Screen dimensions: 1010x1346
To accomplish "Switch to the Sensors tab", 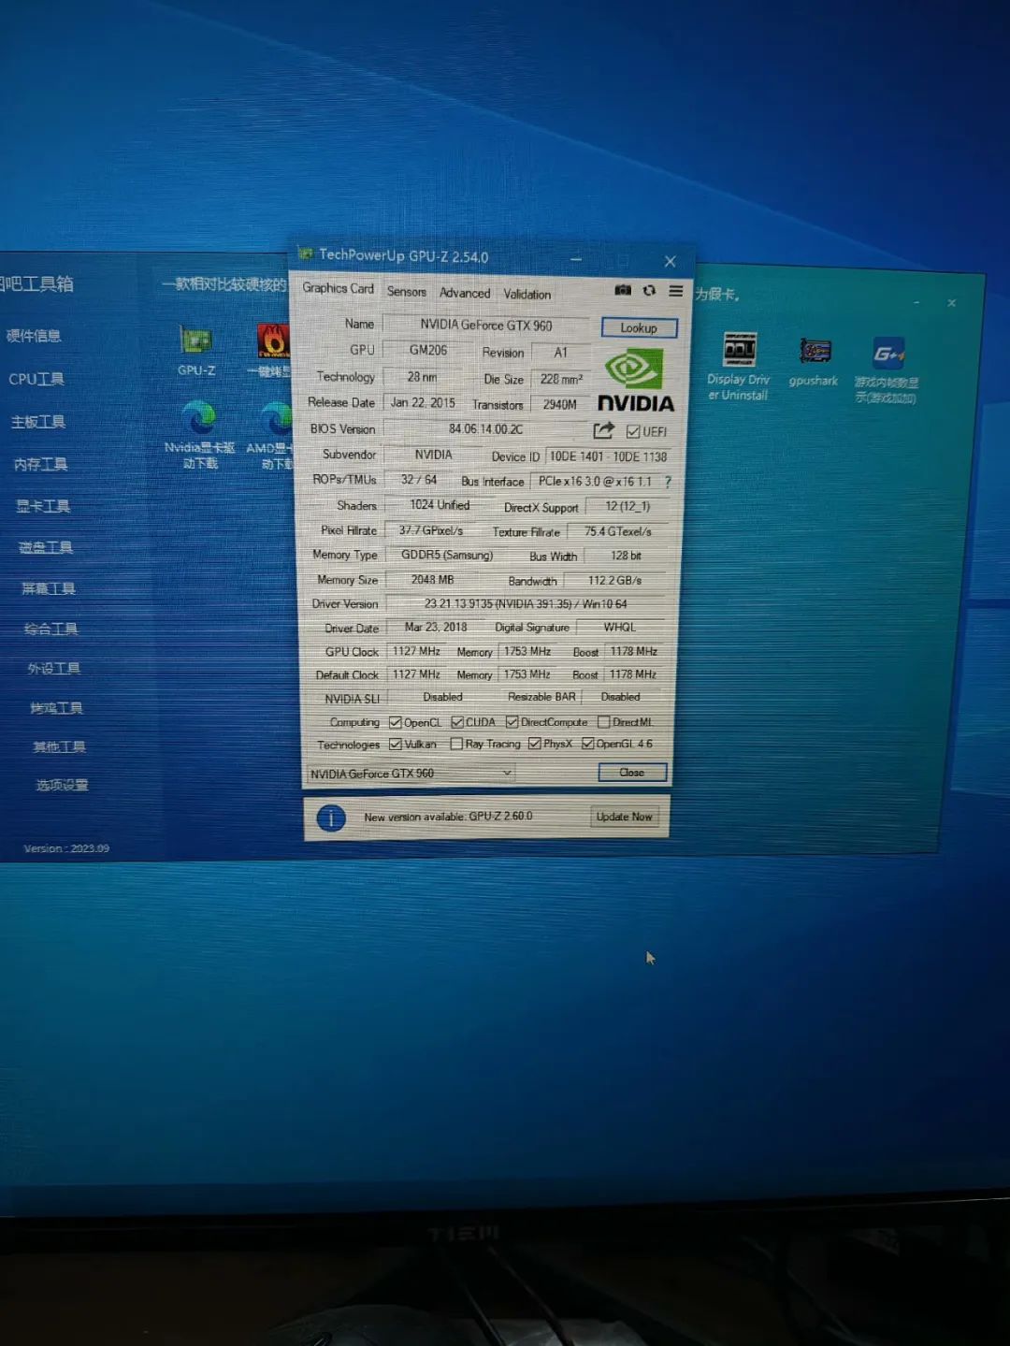I will [x=407, y=292].
